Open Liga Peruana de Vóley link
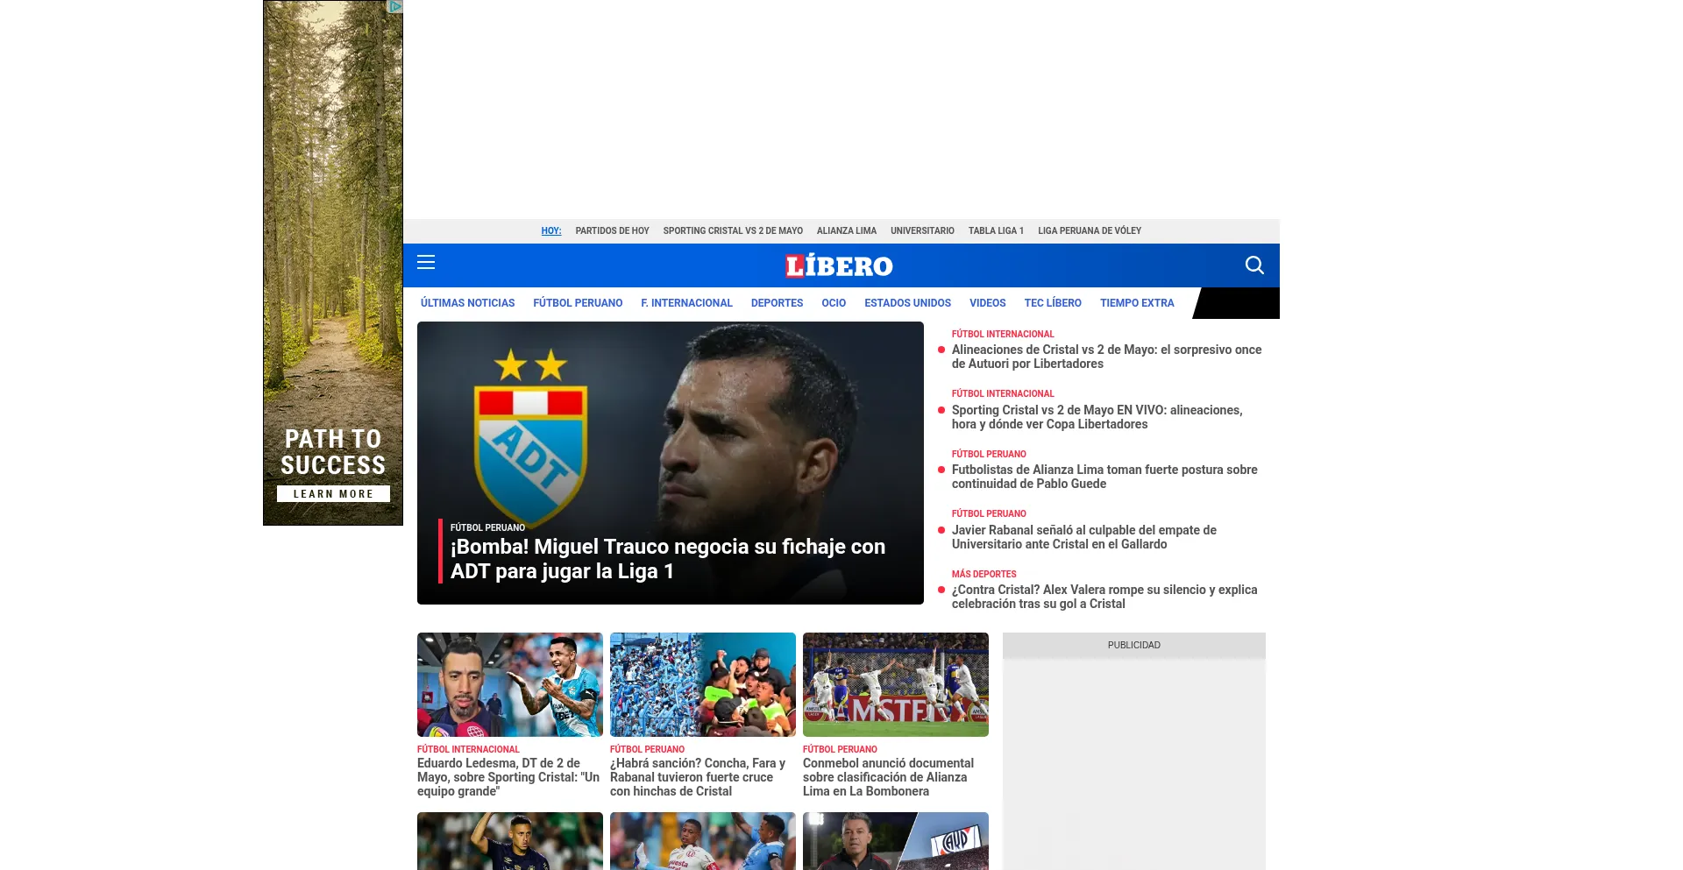 [1090, 231]
